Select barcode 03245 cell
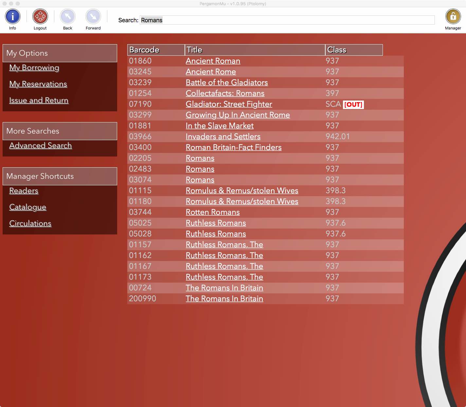The image size is (466, 407). [x=140, y=72]
